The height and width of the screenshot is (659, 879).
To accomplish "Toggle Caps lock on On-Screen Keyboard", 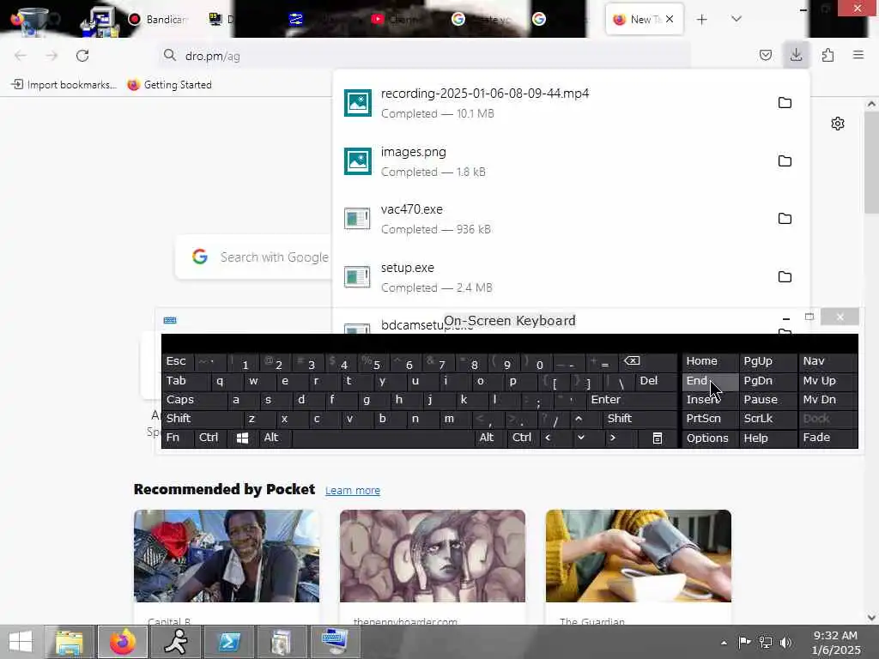I will [194, 400].
